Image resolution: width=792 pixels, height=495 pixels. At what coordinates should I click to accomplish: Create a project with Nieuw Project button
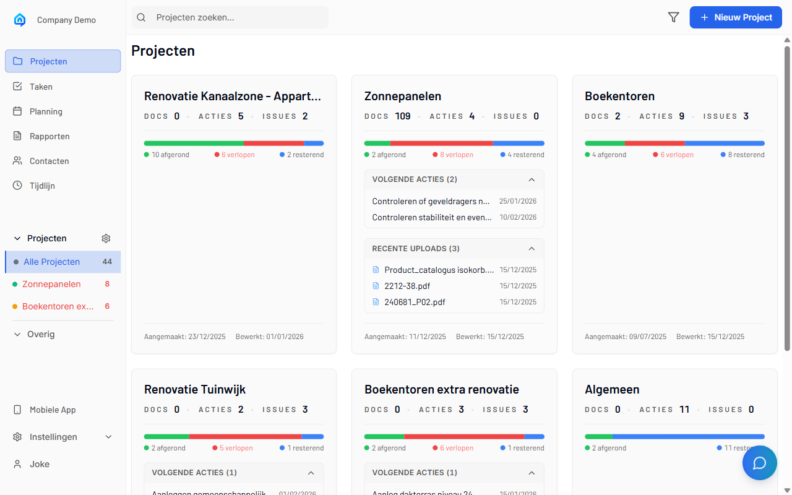tap(736, 17)
